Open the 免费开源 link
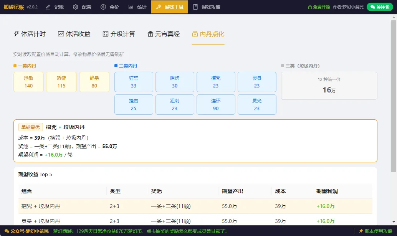397x236 pixels. coord(319,7)
